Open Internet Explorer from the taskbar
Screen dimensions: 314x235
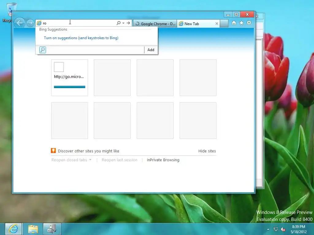coord(13,229)
